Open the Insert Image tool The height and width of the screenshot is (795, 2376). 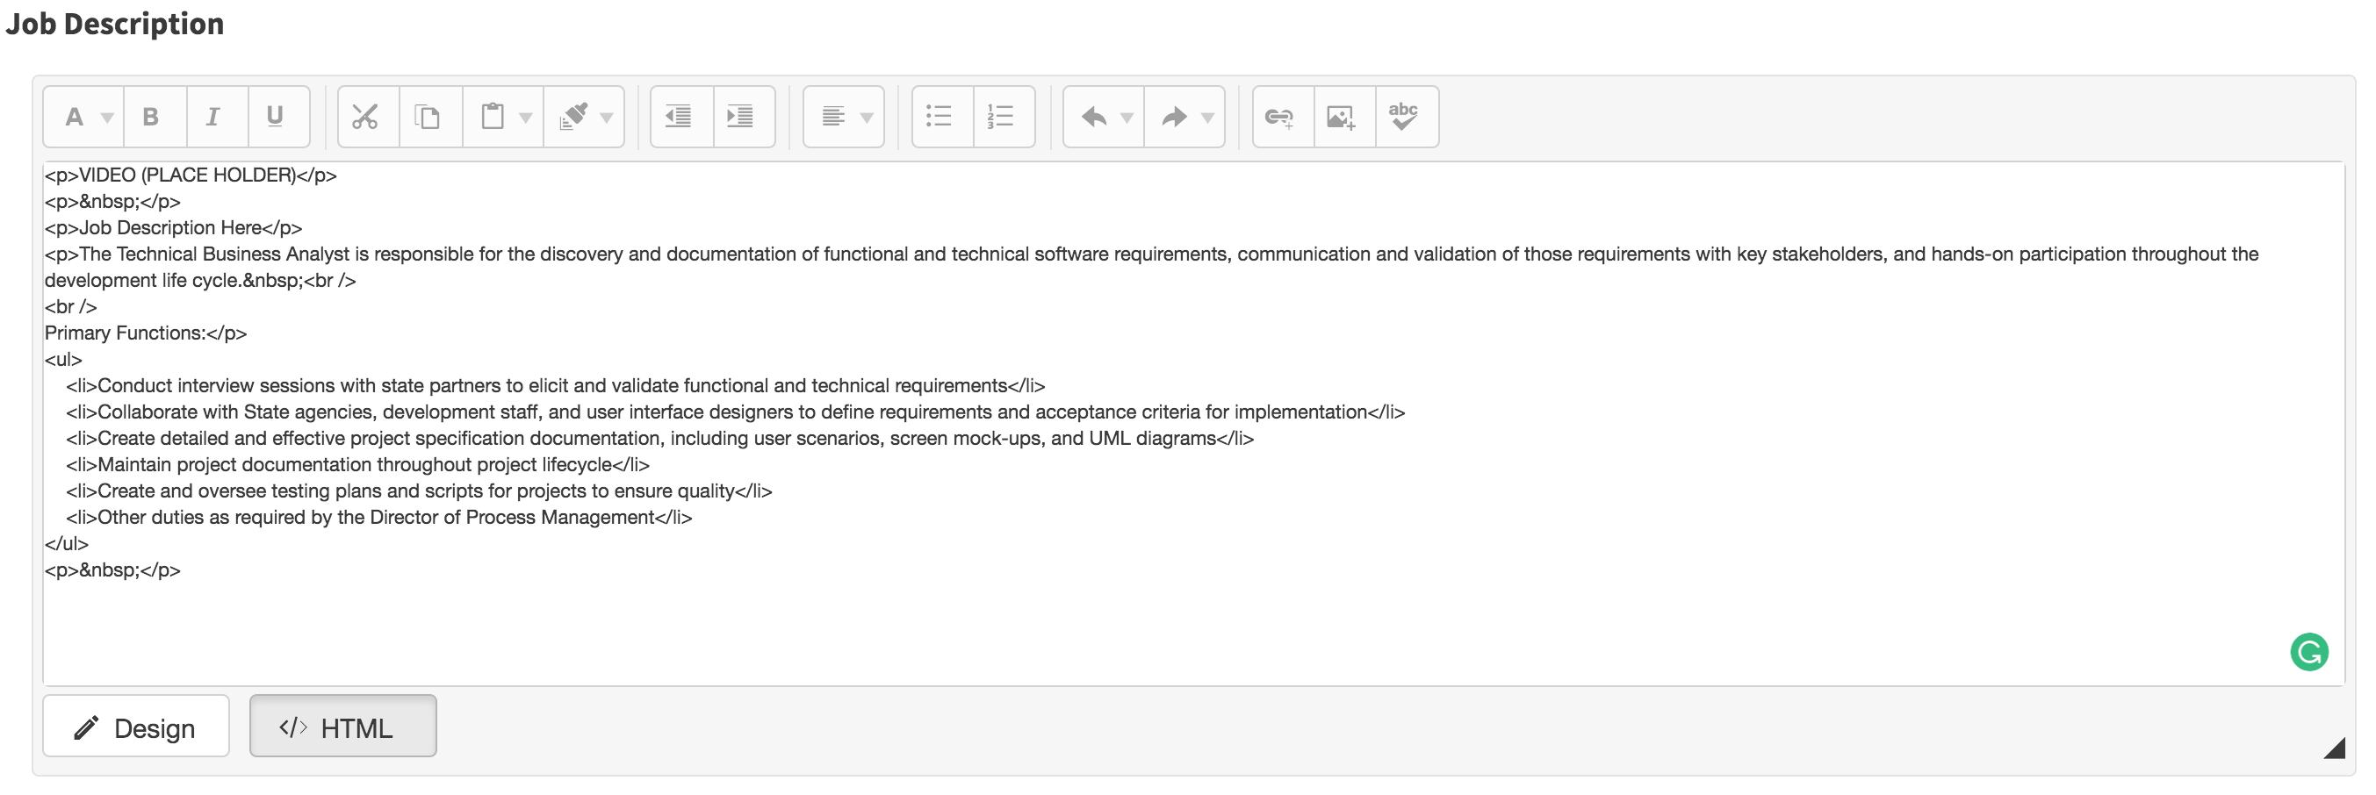[x=1341, y=117]
